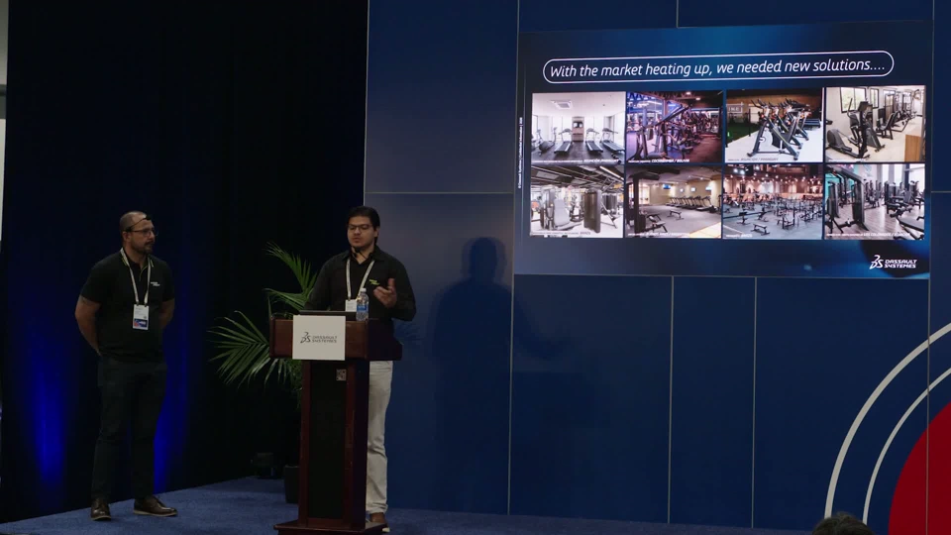Open the exposed-ceiling cable machines photo

point(577,201)
